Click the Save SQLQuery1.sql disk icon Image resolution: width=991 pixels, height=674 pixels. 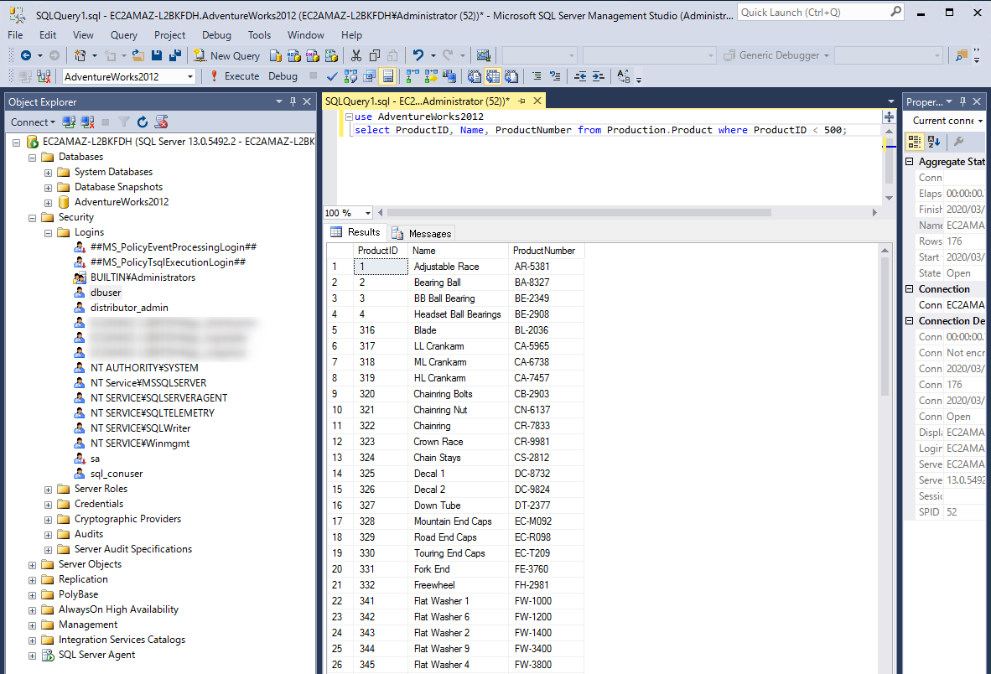157,55
